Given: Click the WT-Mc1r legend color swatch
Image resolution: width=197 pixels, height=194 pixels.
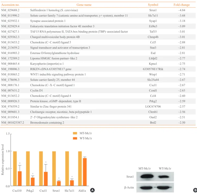Looking at the screenshot, I should [75, 138].
